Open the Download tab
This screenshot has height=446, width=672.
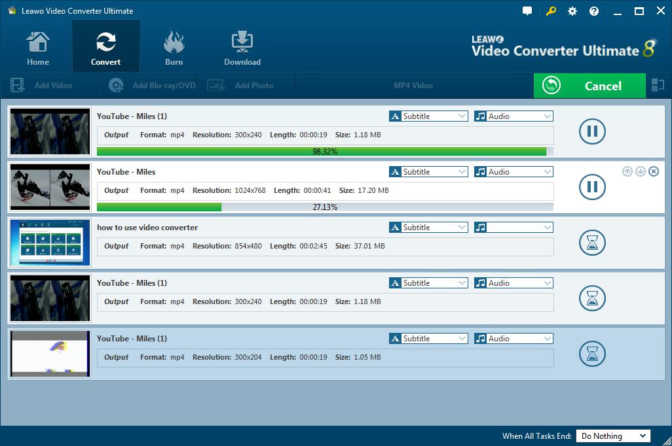pos(242,48)
